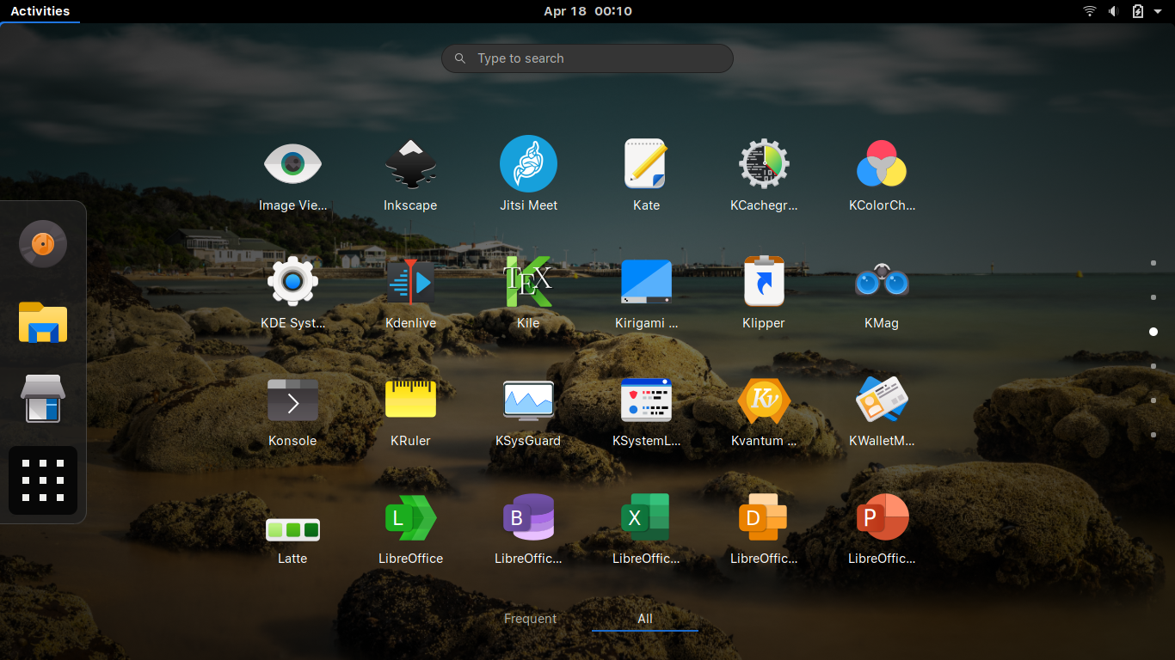Launch KSystemLog app
1175x660 pixels.
(646, 400)
